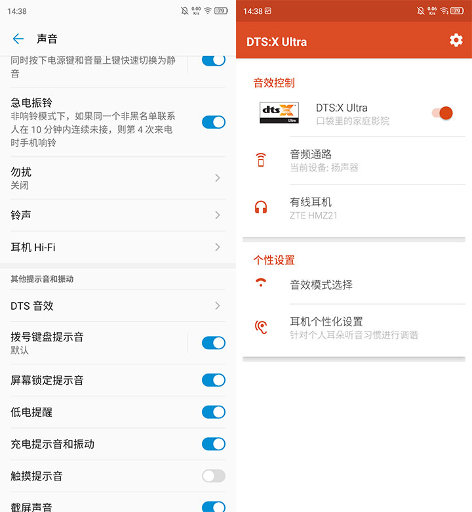Toggle 充电提示音和振动 switch
472x512 pixels.
[x=213, y=444]
